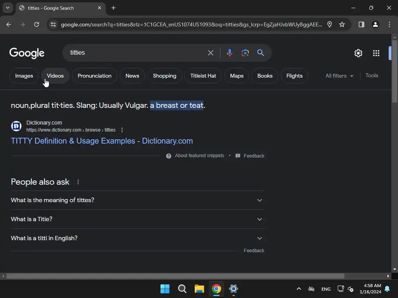Open the Dictionary.com result title link
This screenshot has width=398, height=298.
102,141
